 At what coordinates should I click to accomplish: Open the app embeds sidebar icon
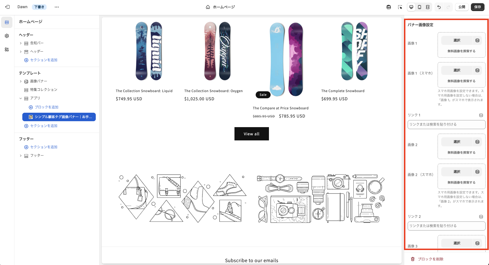click(7, 49)
